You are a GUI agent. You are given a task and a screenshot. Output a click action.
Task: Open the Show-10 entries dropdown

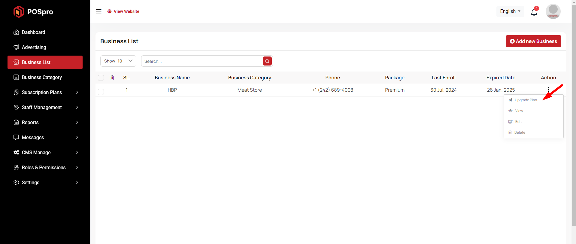coord(118,61)
